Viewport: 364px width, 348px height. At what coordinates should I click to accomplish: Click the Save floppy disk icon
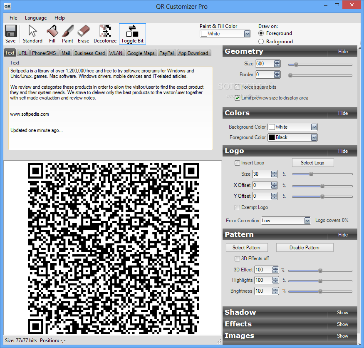pyautogui.click(x=11, y=34)
